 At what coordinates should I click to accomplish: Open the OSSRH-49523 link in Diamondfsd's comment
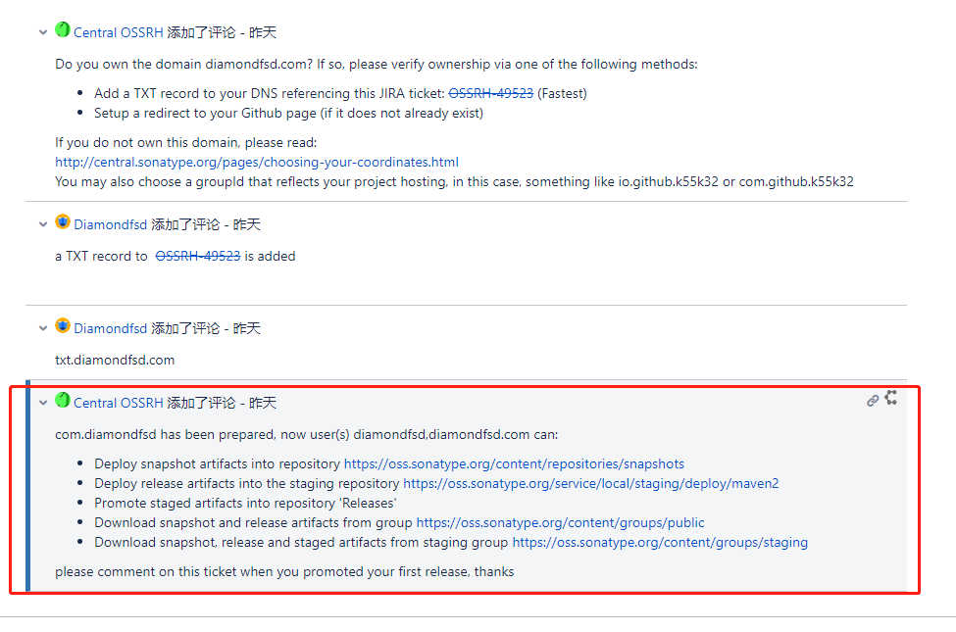pyautogui.click(x=198, y=256)
